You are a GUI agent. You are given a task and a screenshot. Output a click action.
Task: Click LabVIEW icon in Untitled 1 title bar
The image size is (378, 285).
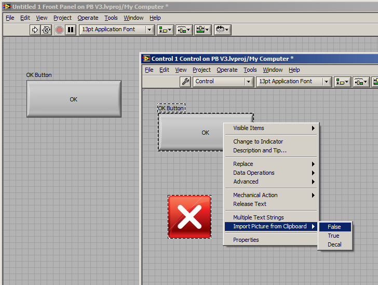coord(7,7)
